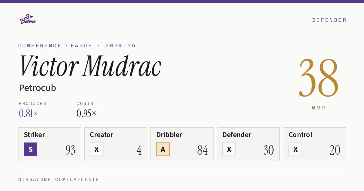Click the A grade badge under Dribbler
Viewport: 364px width, 191px height.
click(x=163, y=149)
